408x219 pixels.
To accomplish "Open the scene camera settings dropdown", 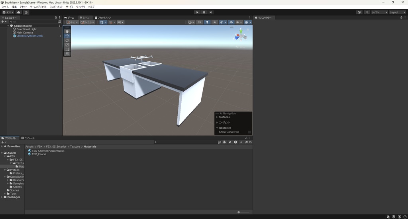I will (239, 22).
